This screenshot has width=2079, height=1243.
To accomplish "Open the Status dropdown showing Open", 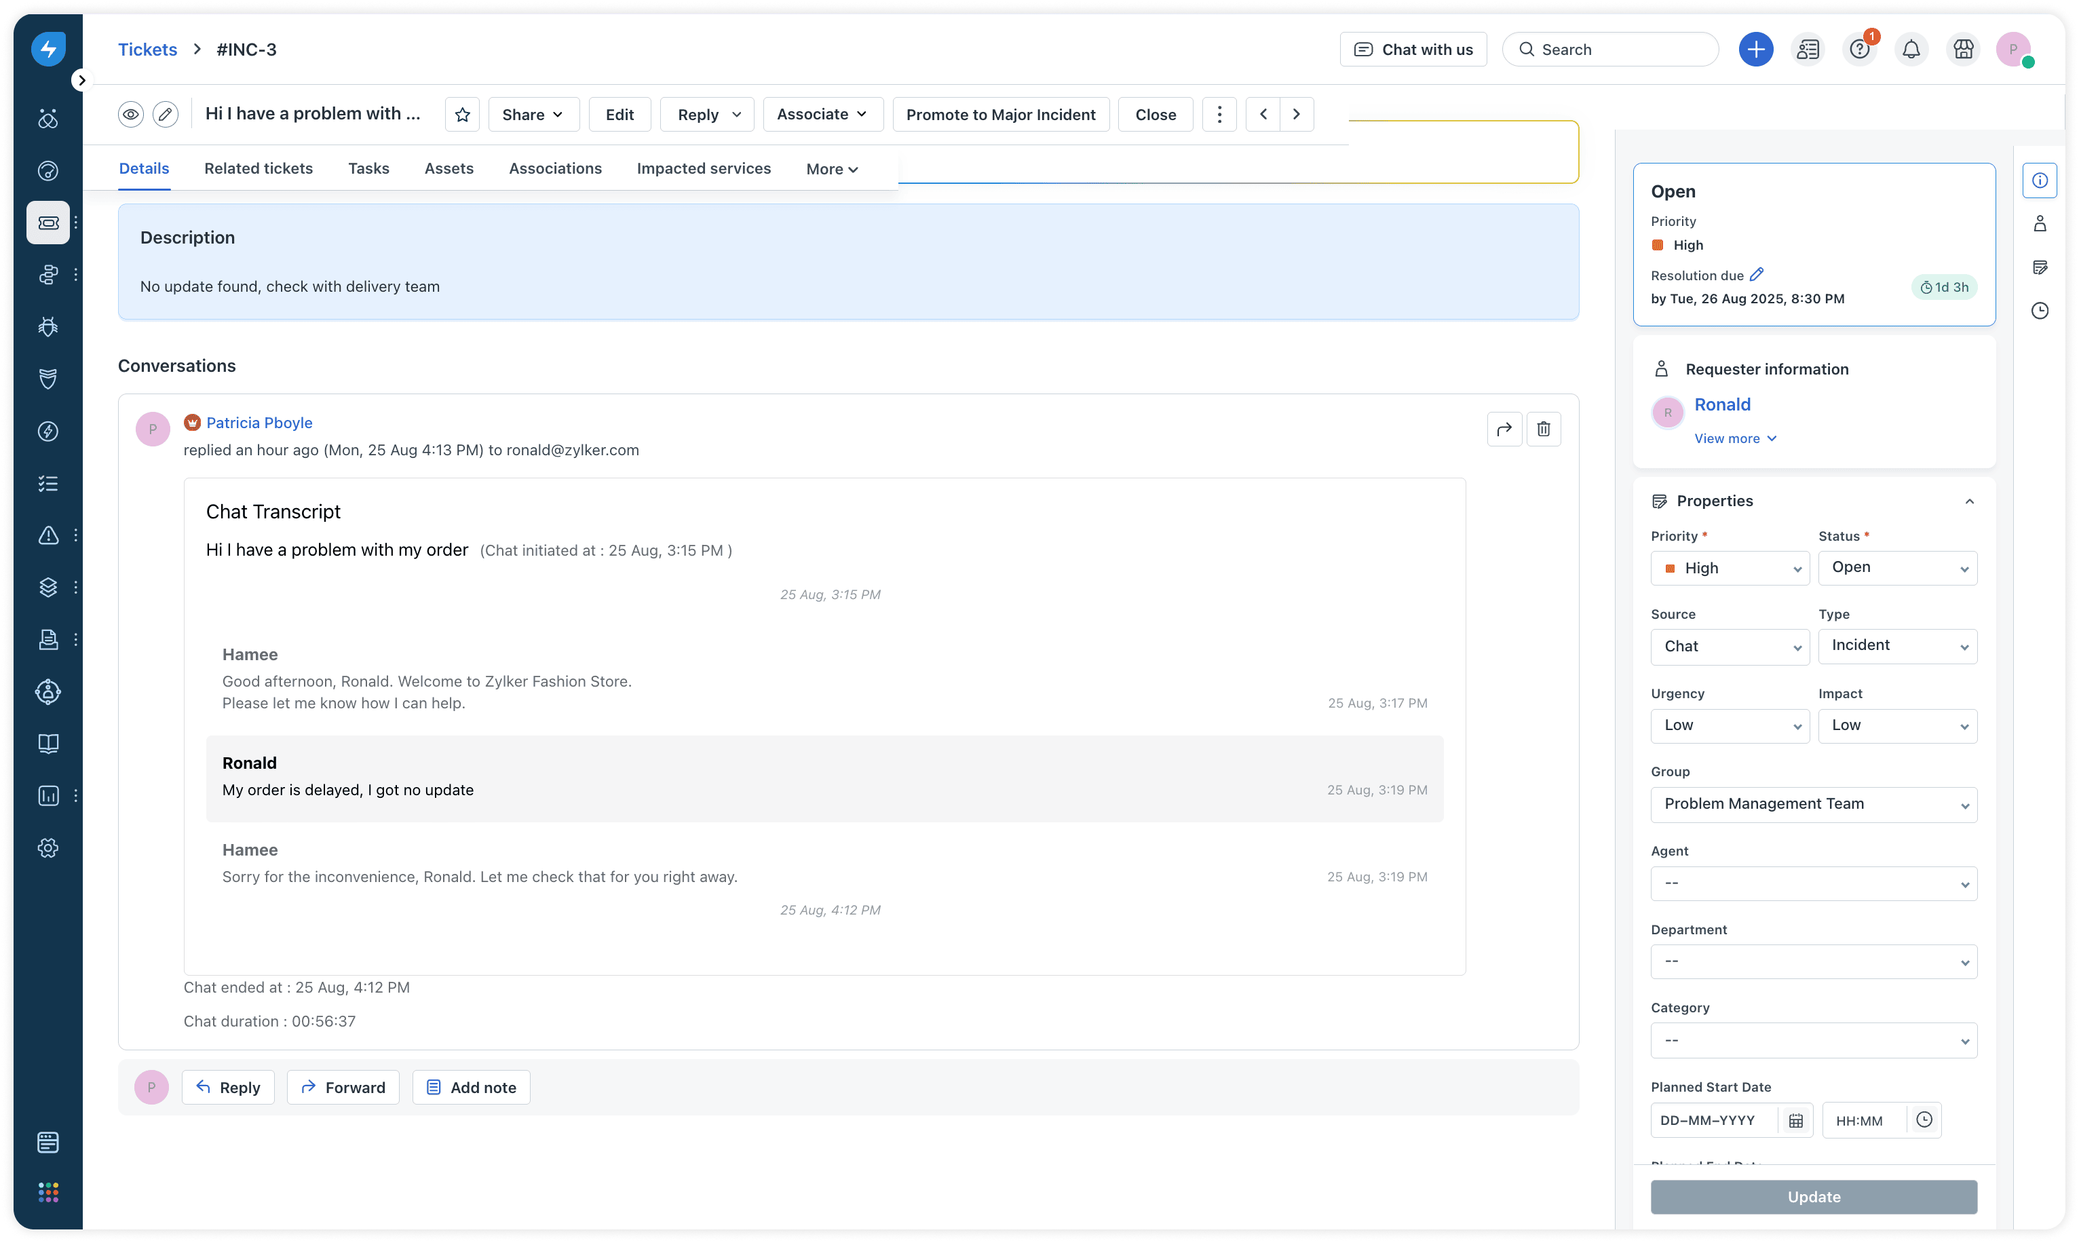I will [x=1897, y=568].
